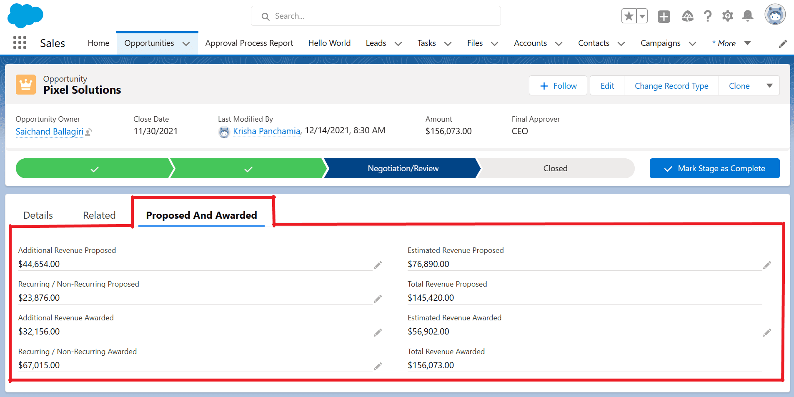Screen dimensions: 794x397
Task: Click the Salesforce cloud logo
Action: 25,15
